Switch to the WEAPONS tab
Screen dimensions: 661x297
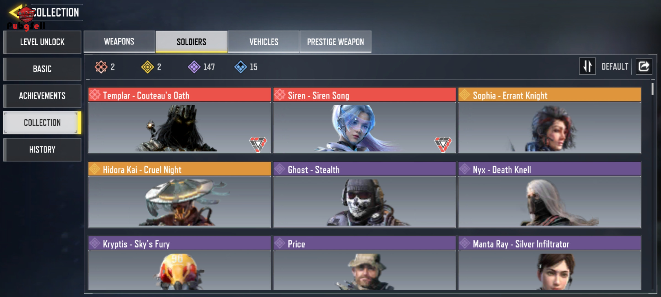pos(119,42)
